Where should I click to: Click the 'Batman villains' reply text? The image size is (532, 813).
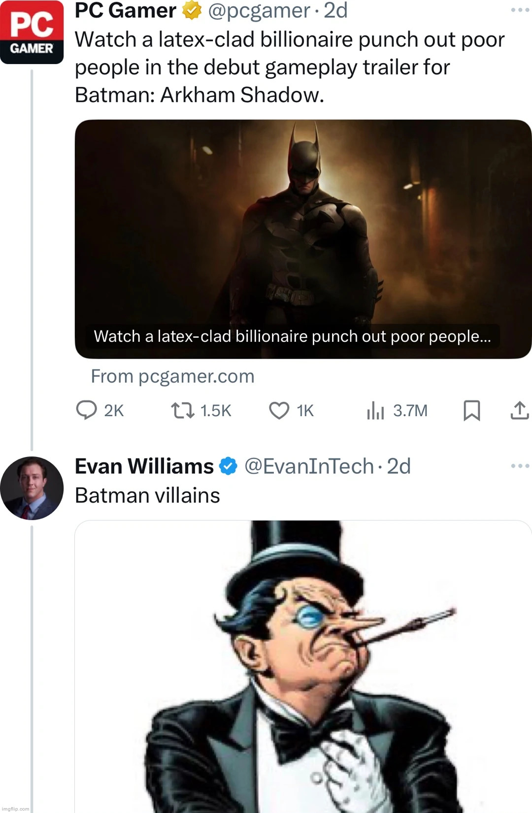[147, 495]
